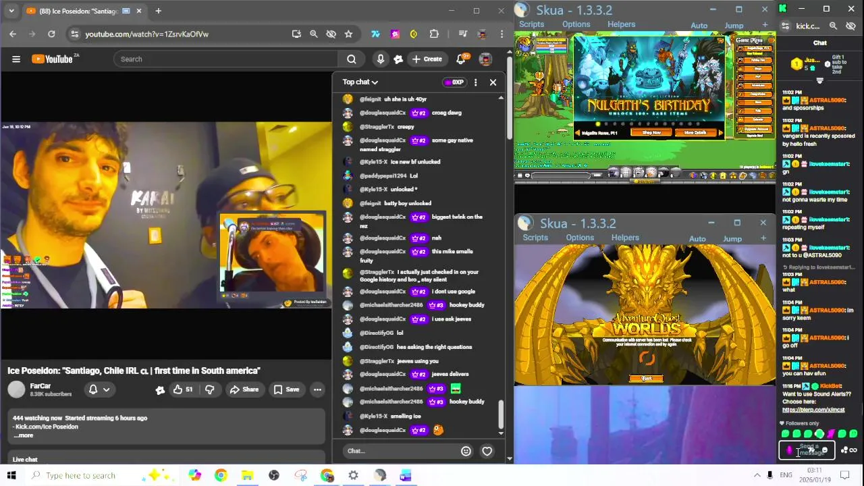Open the emoji picker in YouTube chat
The image size is (864, 486).
(466, 451)
